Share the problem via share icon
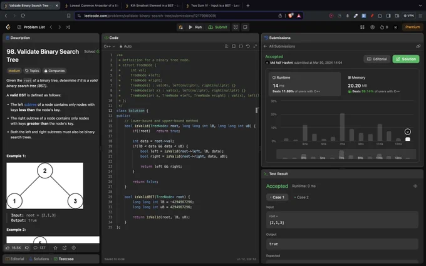This screenshot has width=426, height=266. (65, 248)
